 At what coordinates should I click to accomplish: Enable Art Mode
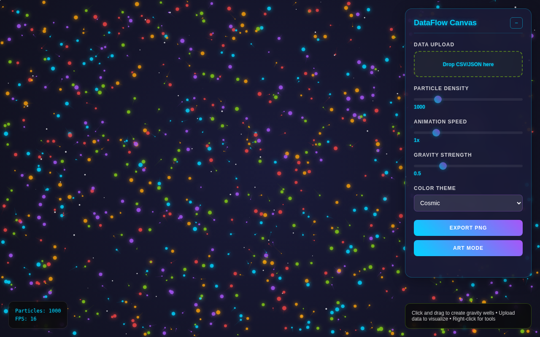tap(468, 248)
